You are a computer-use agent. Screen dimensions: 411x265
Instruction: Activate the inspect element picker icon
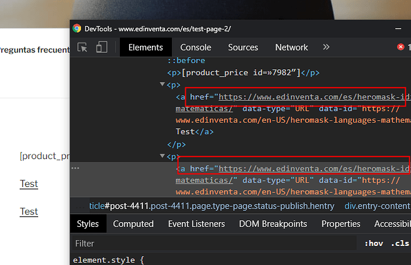[x=82, y=48]
